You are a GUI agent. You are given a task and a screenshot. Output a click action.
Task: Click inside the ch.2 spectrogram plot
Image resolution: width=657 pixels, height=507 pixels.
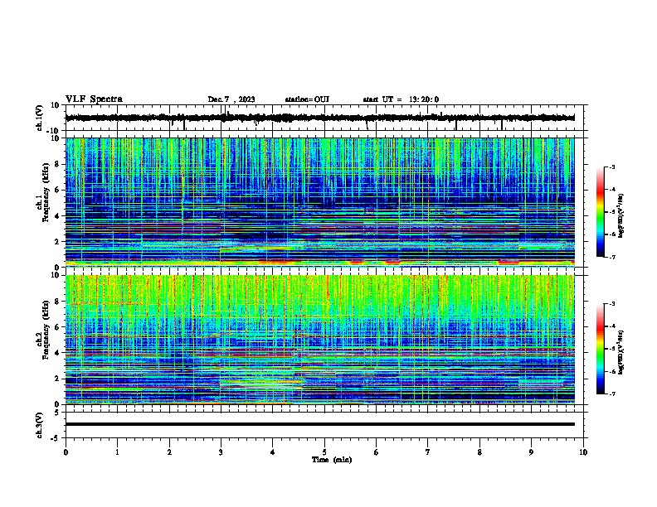(319, 340)
